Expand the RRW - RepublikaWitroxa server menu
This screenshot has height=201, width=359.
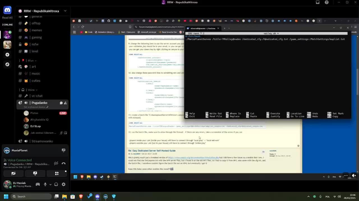pos(42,11)
